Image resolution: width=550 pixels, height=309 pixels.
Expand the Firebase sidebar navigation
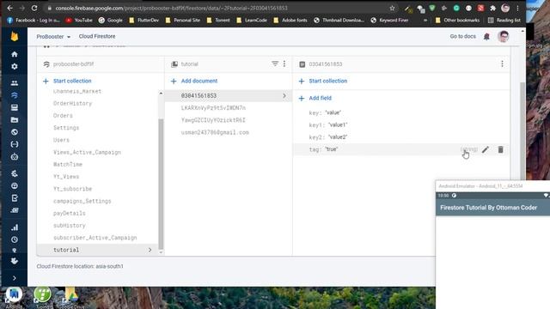coord(15,278)
